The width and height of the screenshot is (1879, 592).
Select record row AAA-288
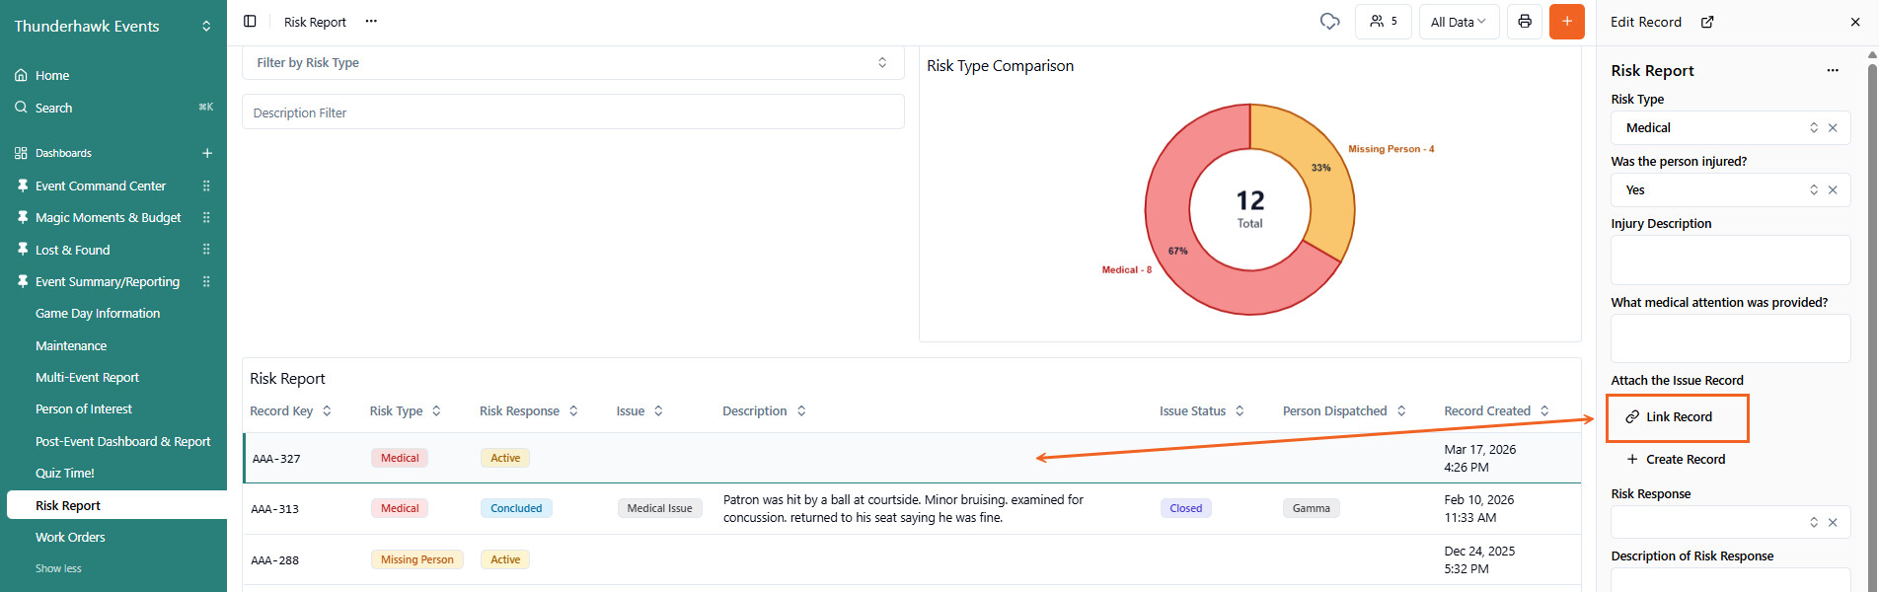pyautogui.click(x=912, y=559)
